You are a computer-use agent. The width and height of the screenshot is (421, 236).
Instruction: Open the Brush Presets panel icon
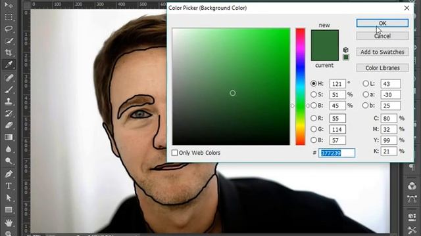(412, 216)
